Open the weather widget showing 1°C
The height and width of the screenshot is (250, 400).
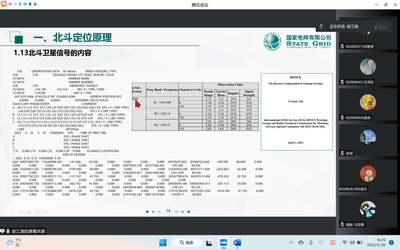(14, 242)
